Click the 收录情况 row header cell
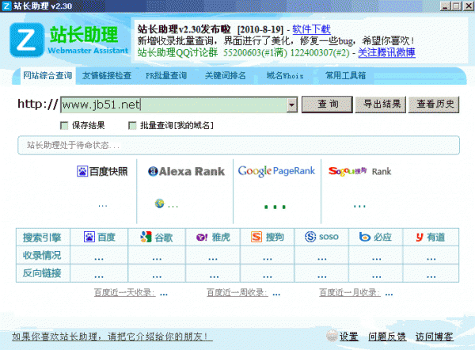 [x=43, y=255]
